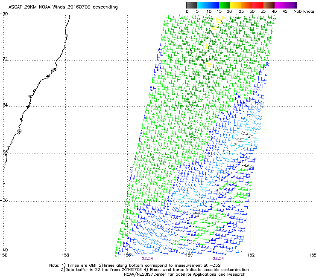Image resolution: width=316 pixels, height=277 pixels.
Task: Click the "0" label under the color scale
Action: coord(187,12)
